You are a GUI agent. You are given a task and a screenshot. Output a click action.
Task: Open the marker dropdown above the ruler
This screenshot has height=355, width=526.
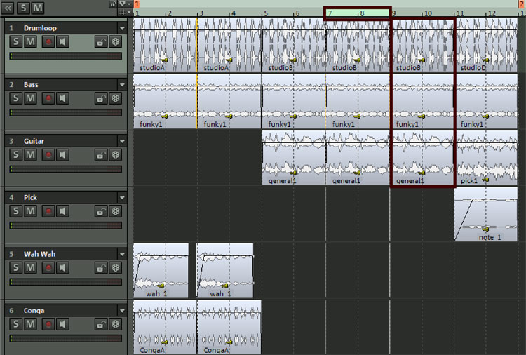(x=125, y=4)
